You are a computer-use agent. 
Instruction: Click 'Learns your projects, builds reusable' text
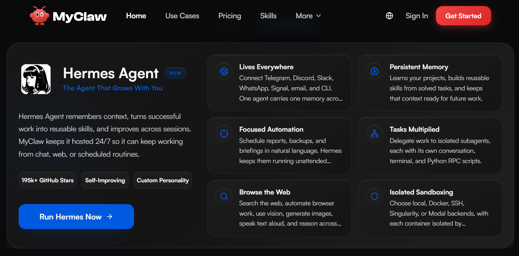coord(439,78)
